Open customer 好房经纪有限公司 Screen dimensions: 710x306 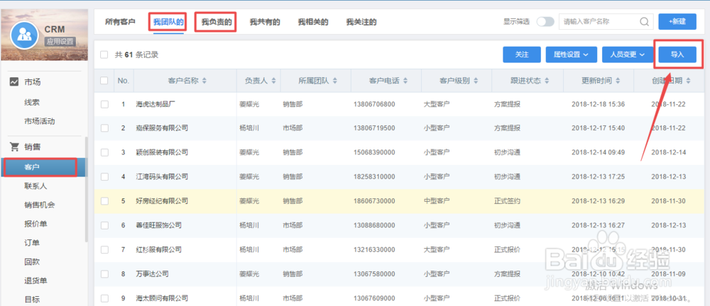(x=162, y=200)
